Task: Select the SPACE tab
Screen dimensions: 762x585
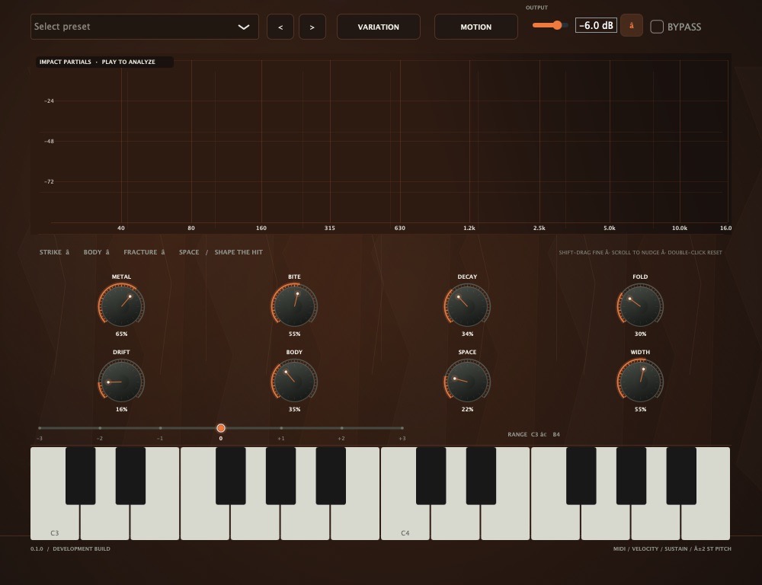Action: tap(189, 252)
